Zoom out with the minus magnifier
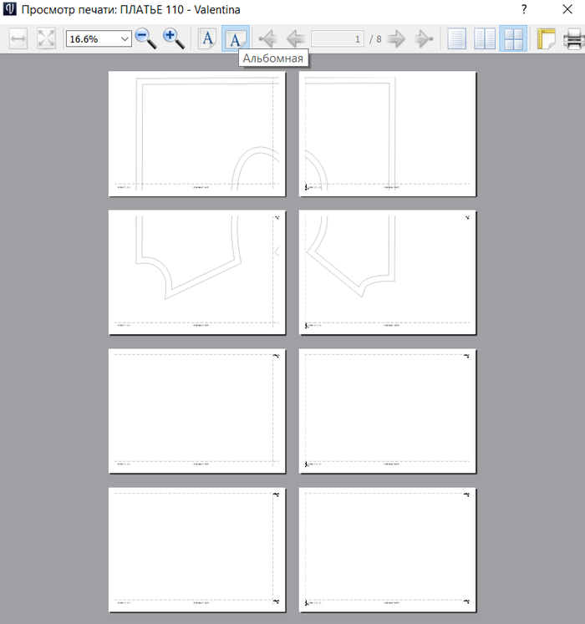Image resolution: width=585 pixels, height=624 pixels. pos(146,39)
